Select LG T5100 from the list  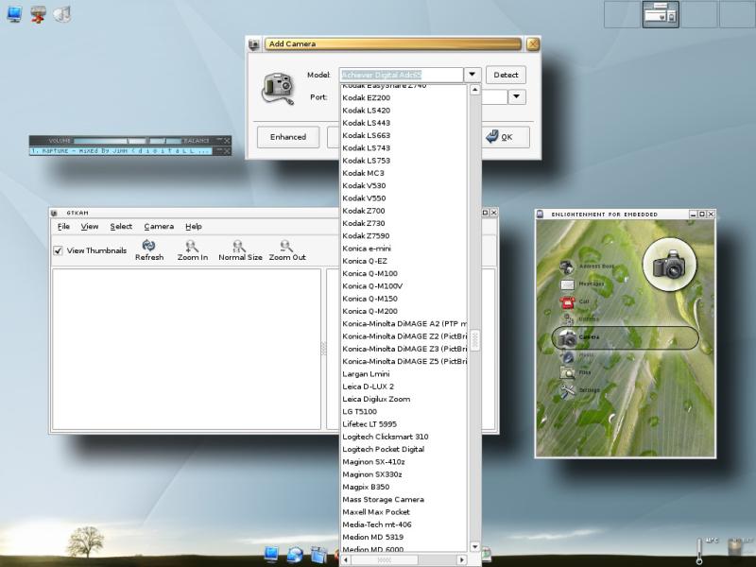pos(404,411)
